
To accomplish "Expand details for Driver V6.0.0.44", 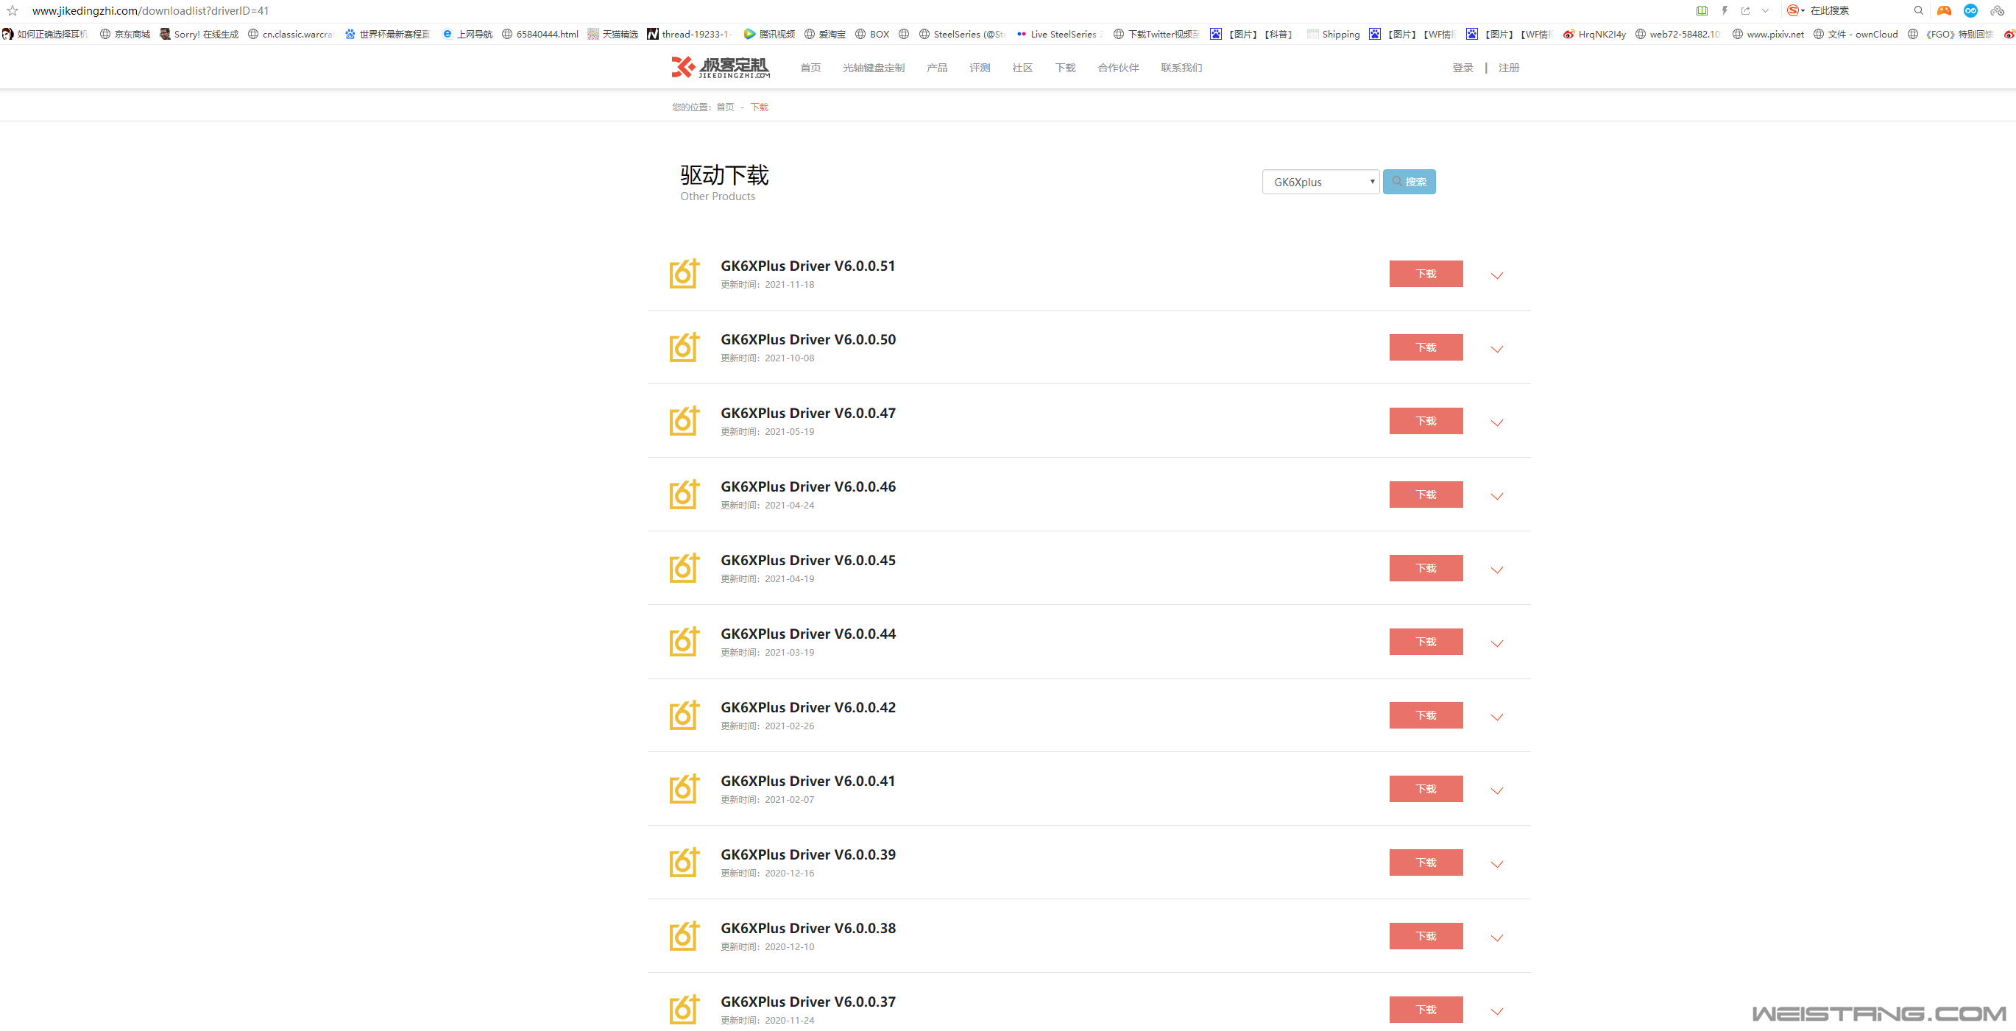I will 1496,643.
